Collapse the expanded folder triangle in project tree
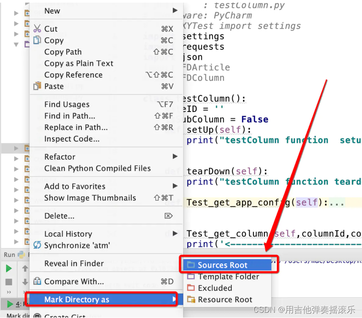 click(16, 45)
